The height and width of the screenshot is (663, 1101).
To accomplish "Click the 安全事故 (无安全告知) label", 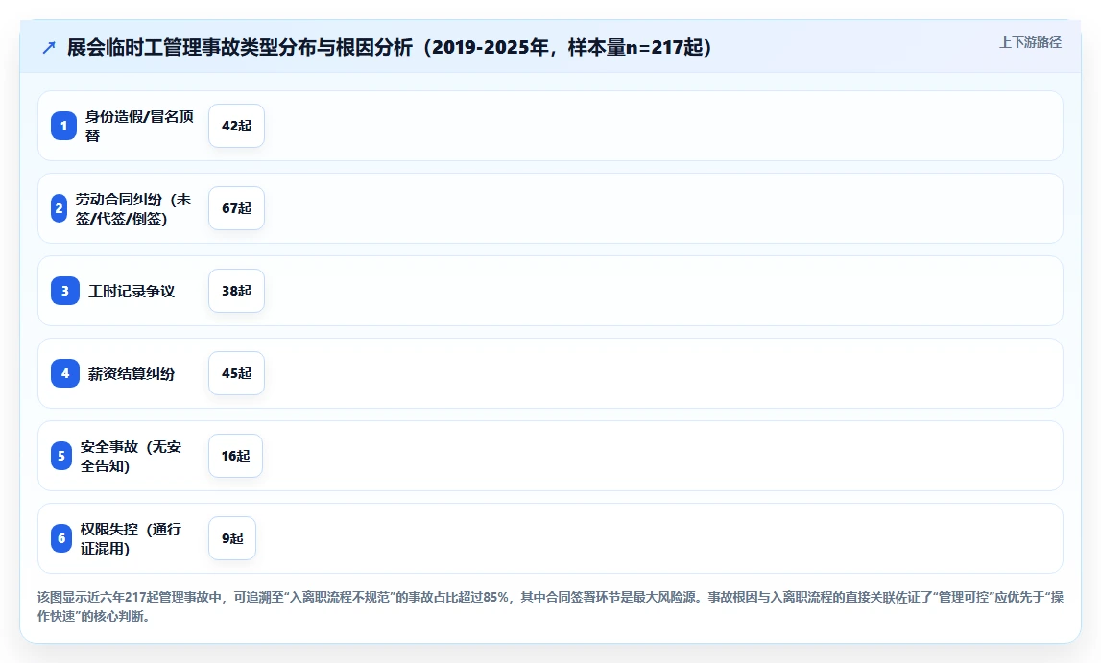I will [132, 456].
